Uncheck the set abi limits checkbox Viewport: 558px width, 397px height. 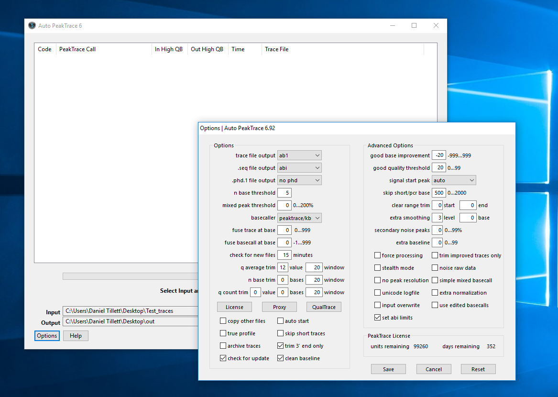click(378, 318)
